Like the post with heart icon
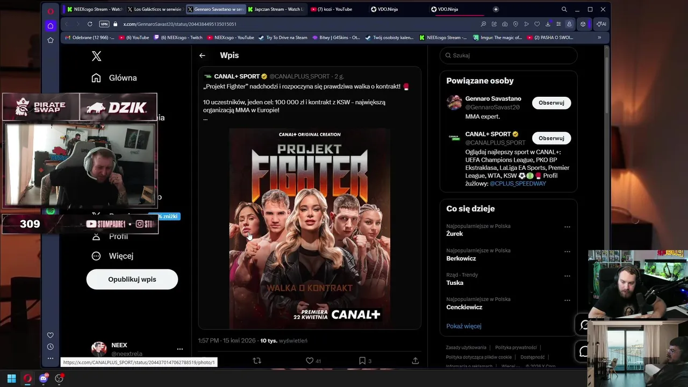Viewport: 688px width, 387px height. [310, 361]
